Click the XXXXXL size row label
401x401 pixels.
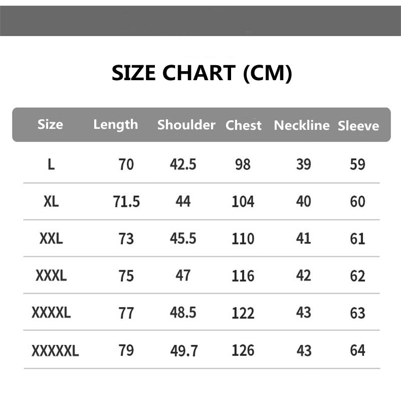point(55,350)
